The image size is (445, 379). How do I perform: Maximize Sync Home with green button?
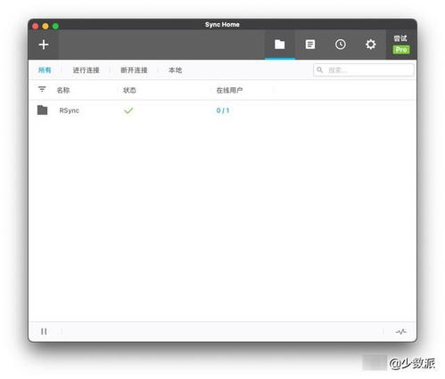click(x=55, y=26)
